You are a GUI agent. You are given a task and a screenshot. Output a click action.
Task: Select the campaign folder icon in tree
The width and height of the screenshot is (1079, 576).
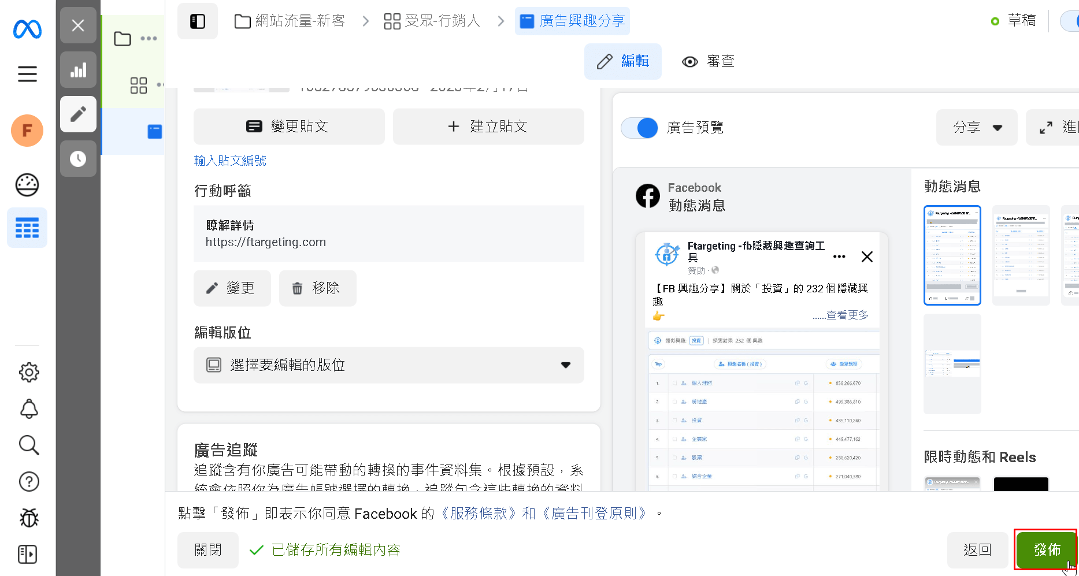pyautogui.click(x=123, y=39)
